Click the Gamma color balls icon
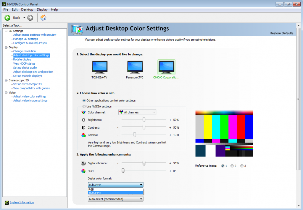Image resolution: width=303 pixels, height=210 pixels. [83, 135]
